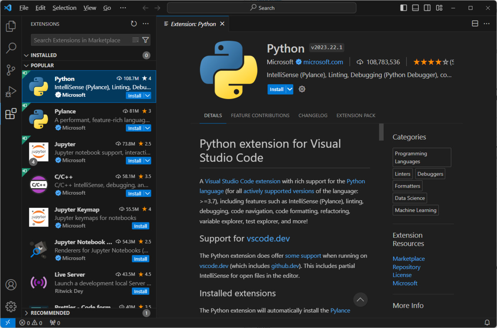Open the errors and warnings status indicator
The width and height of the screenshot is (497, 328).
tap(30, 322)
